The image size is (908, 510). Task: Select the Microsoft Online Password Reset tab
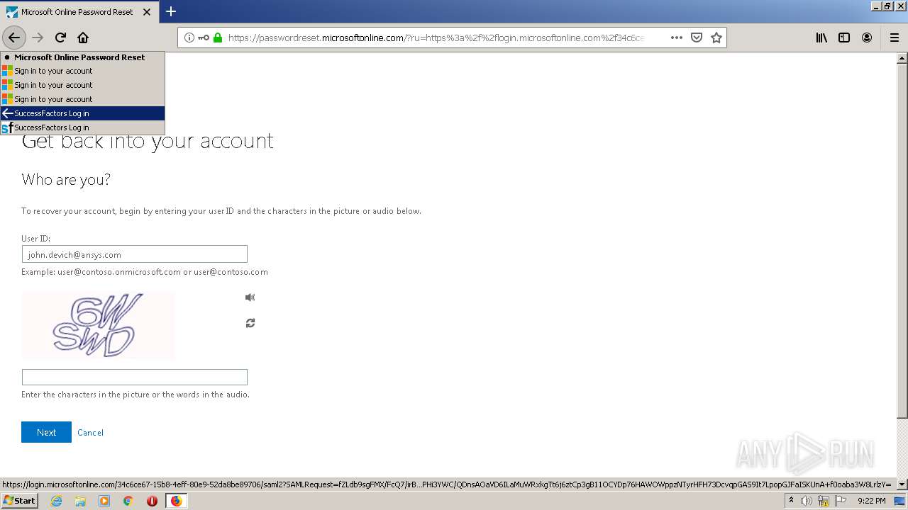77,12
